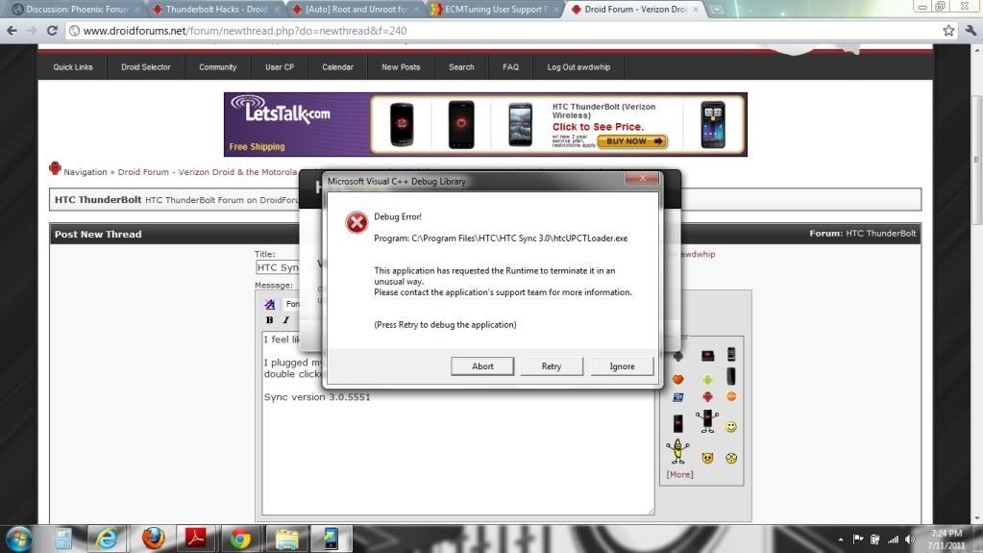Viewport: 983px width, 553px height.
Task: Open the forum Search menu
Action: point(461,67)
